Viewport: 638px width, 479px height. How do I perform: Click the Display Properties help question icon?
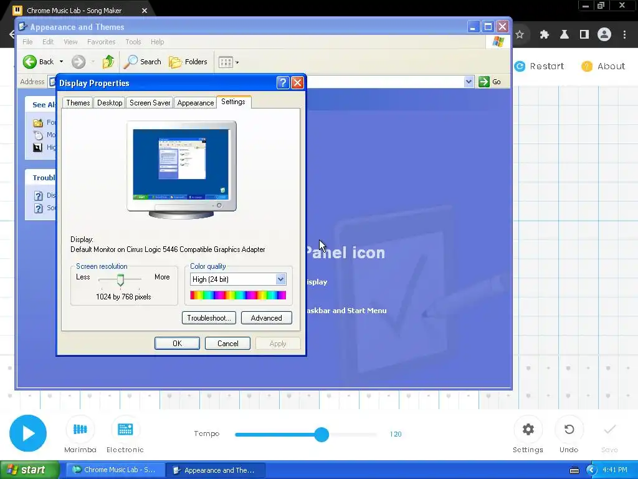283,83
